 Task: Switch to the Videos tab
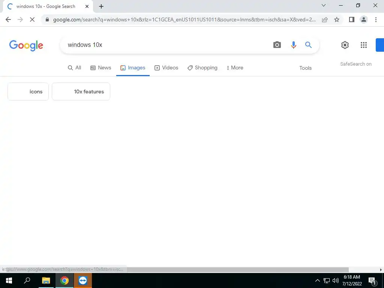point(166,68)
